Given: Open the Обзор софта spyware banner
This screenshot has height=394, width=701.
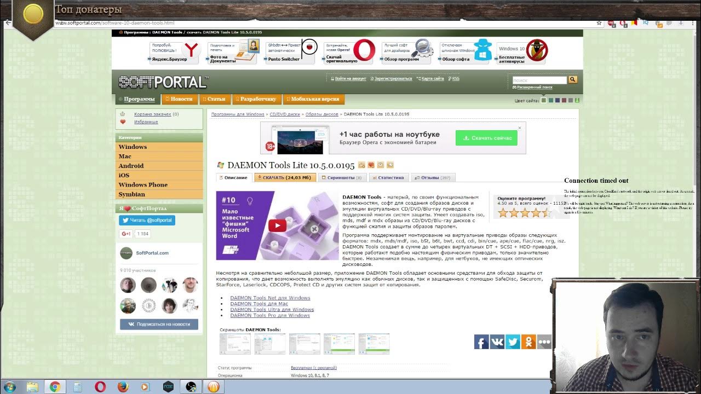Looking at the screenshot, I should [466, 52].
